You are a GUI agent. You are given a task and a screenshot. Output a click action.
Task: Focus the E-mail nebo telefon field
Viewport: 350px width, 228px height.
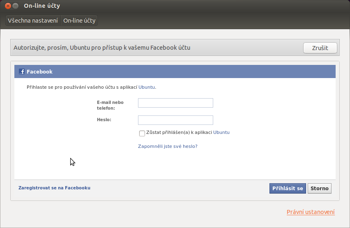pyautogui.click(x=175, y=103)
